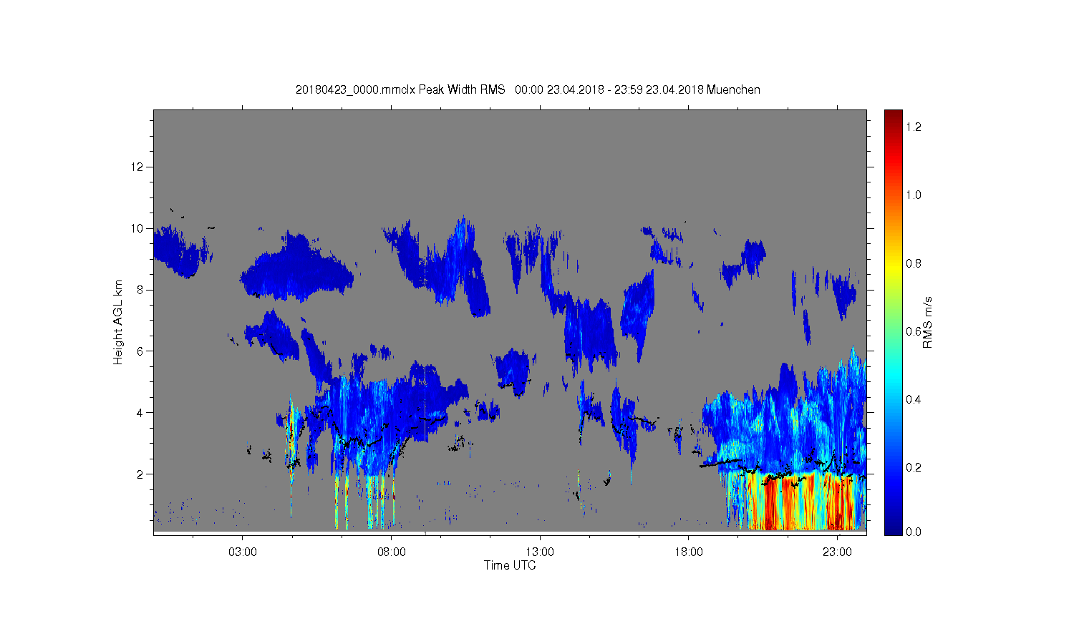Click the '23:00' time tick label
The height and width of the screenshot is (644, 1074).
pos(837,552)
